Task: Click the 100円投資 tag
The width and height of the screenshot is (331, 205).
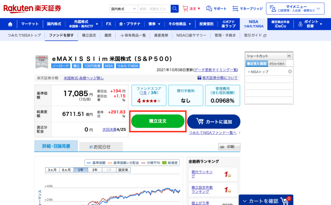Action: (x=92, y=66)
